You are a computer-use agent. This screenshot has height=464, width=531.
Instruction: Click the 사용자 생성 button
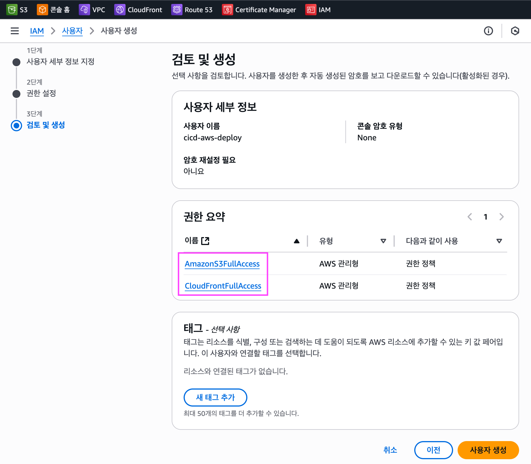pos(488,450)
